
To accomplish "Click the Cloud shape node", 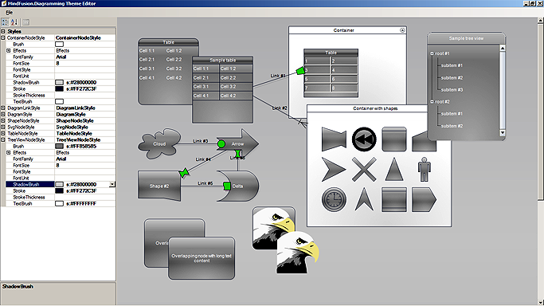I will (159, 143).
